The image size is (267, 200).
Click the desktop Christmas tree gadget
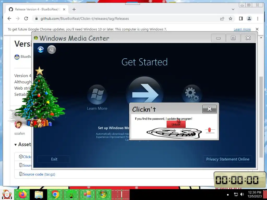pos(40,97)
